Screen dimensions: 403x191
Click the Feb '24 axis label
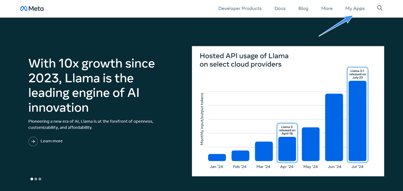coord(240,167)
